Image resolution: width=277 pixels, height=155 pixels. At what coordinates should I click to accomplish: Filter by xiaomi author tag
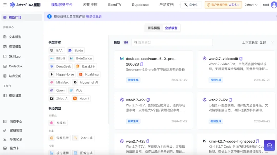(x=81, y=98)
